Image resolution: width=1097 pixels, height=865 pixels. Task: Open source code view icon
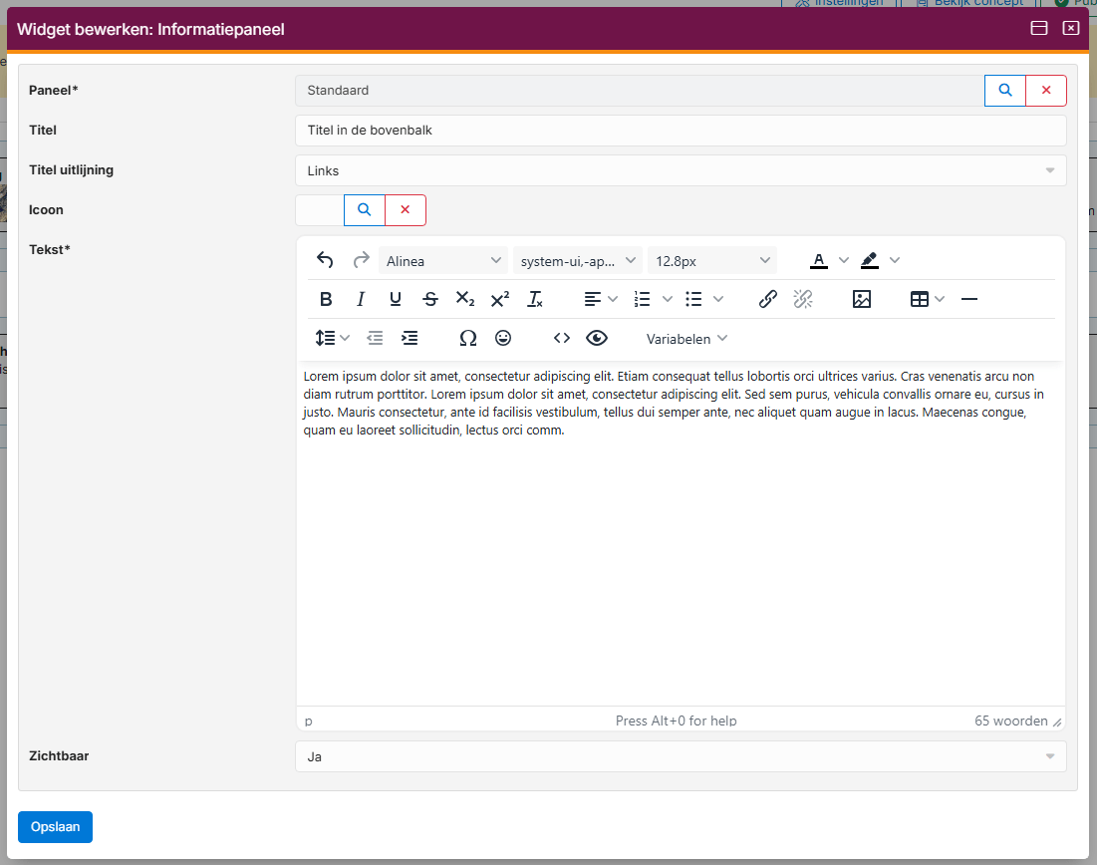(562, 338)
